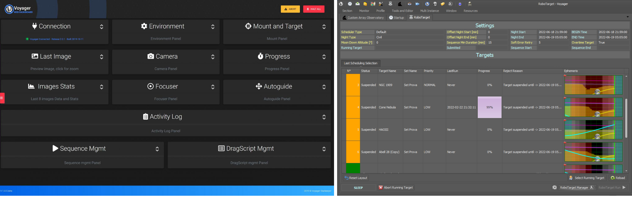Open the Tools and Editor menu

click(x=402, y=11)
